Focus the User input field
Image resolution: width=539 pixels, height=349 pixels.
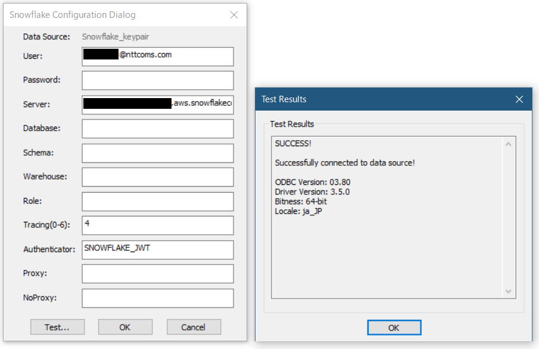158,56
